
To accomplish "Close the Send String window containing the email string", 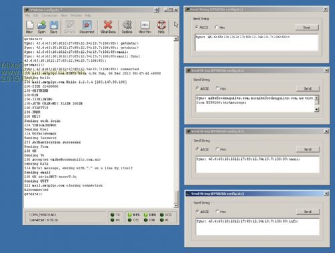I will coord(326,70).
